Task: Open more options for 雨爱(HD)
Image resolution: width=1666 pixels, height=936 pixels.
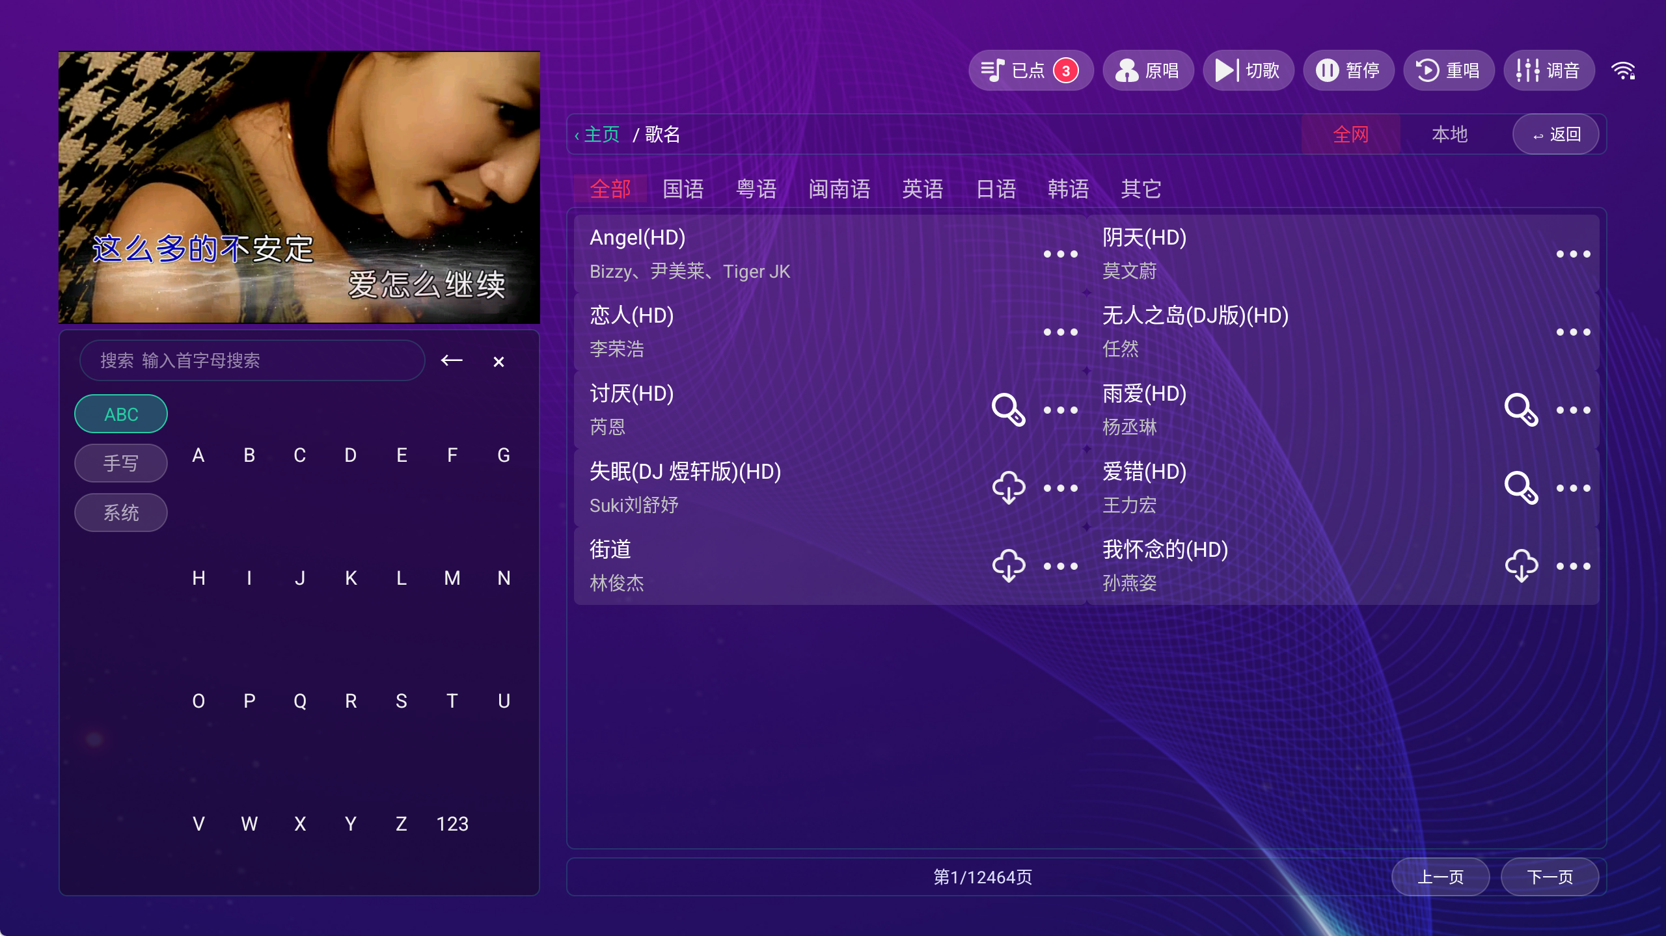Action: (x=1574, y=410)
